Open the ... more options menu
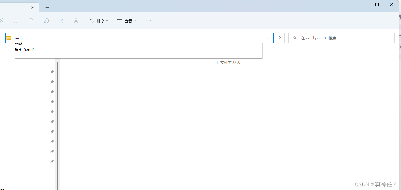The height and width of the screenshot is (190, 401). tap(149, 21)
